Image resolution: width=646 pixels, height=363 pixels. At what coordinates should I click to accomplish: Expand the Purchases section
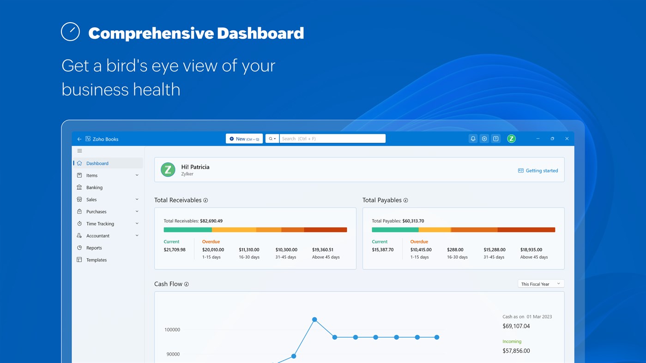point(137,211)
